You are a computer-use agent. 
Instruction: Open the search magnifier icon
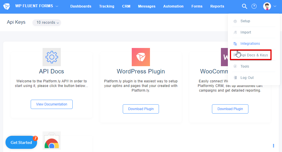pyautogui.click(x=244, y=6)
